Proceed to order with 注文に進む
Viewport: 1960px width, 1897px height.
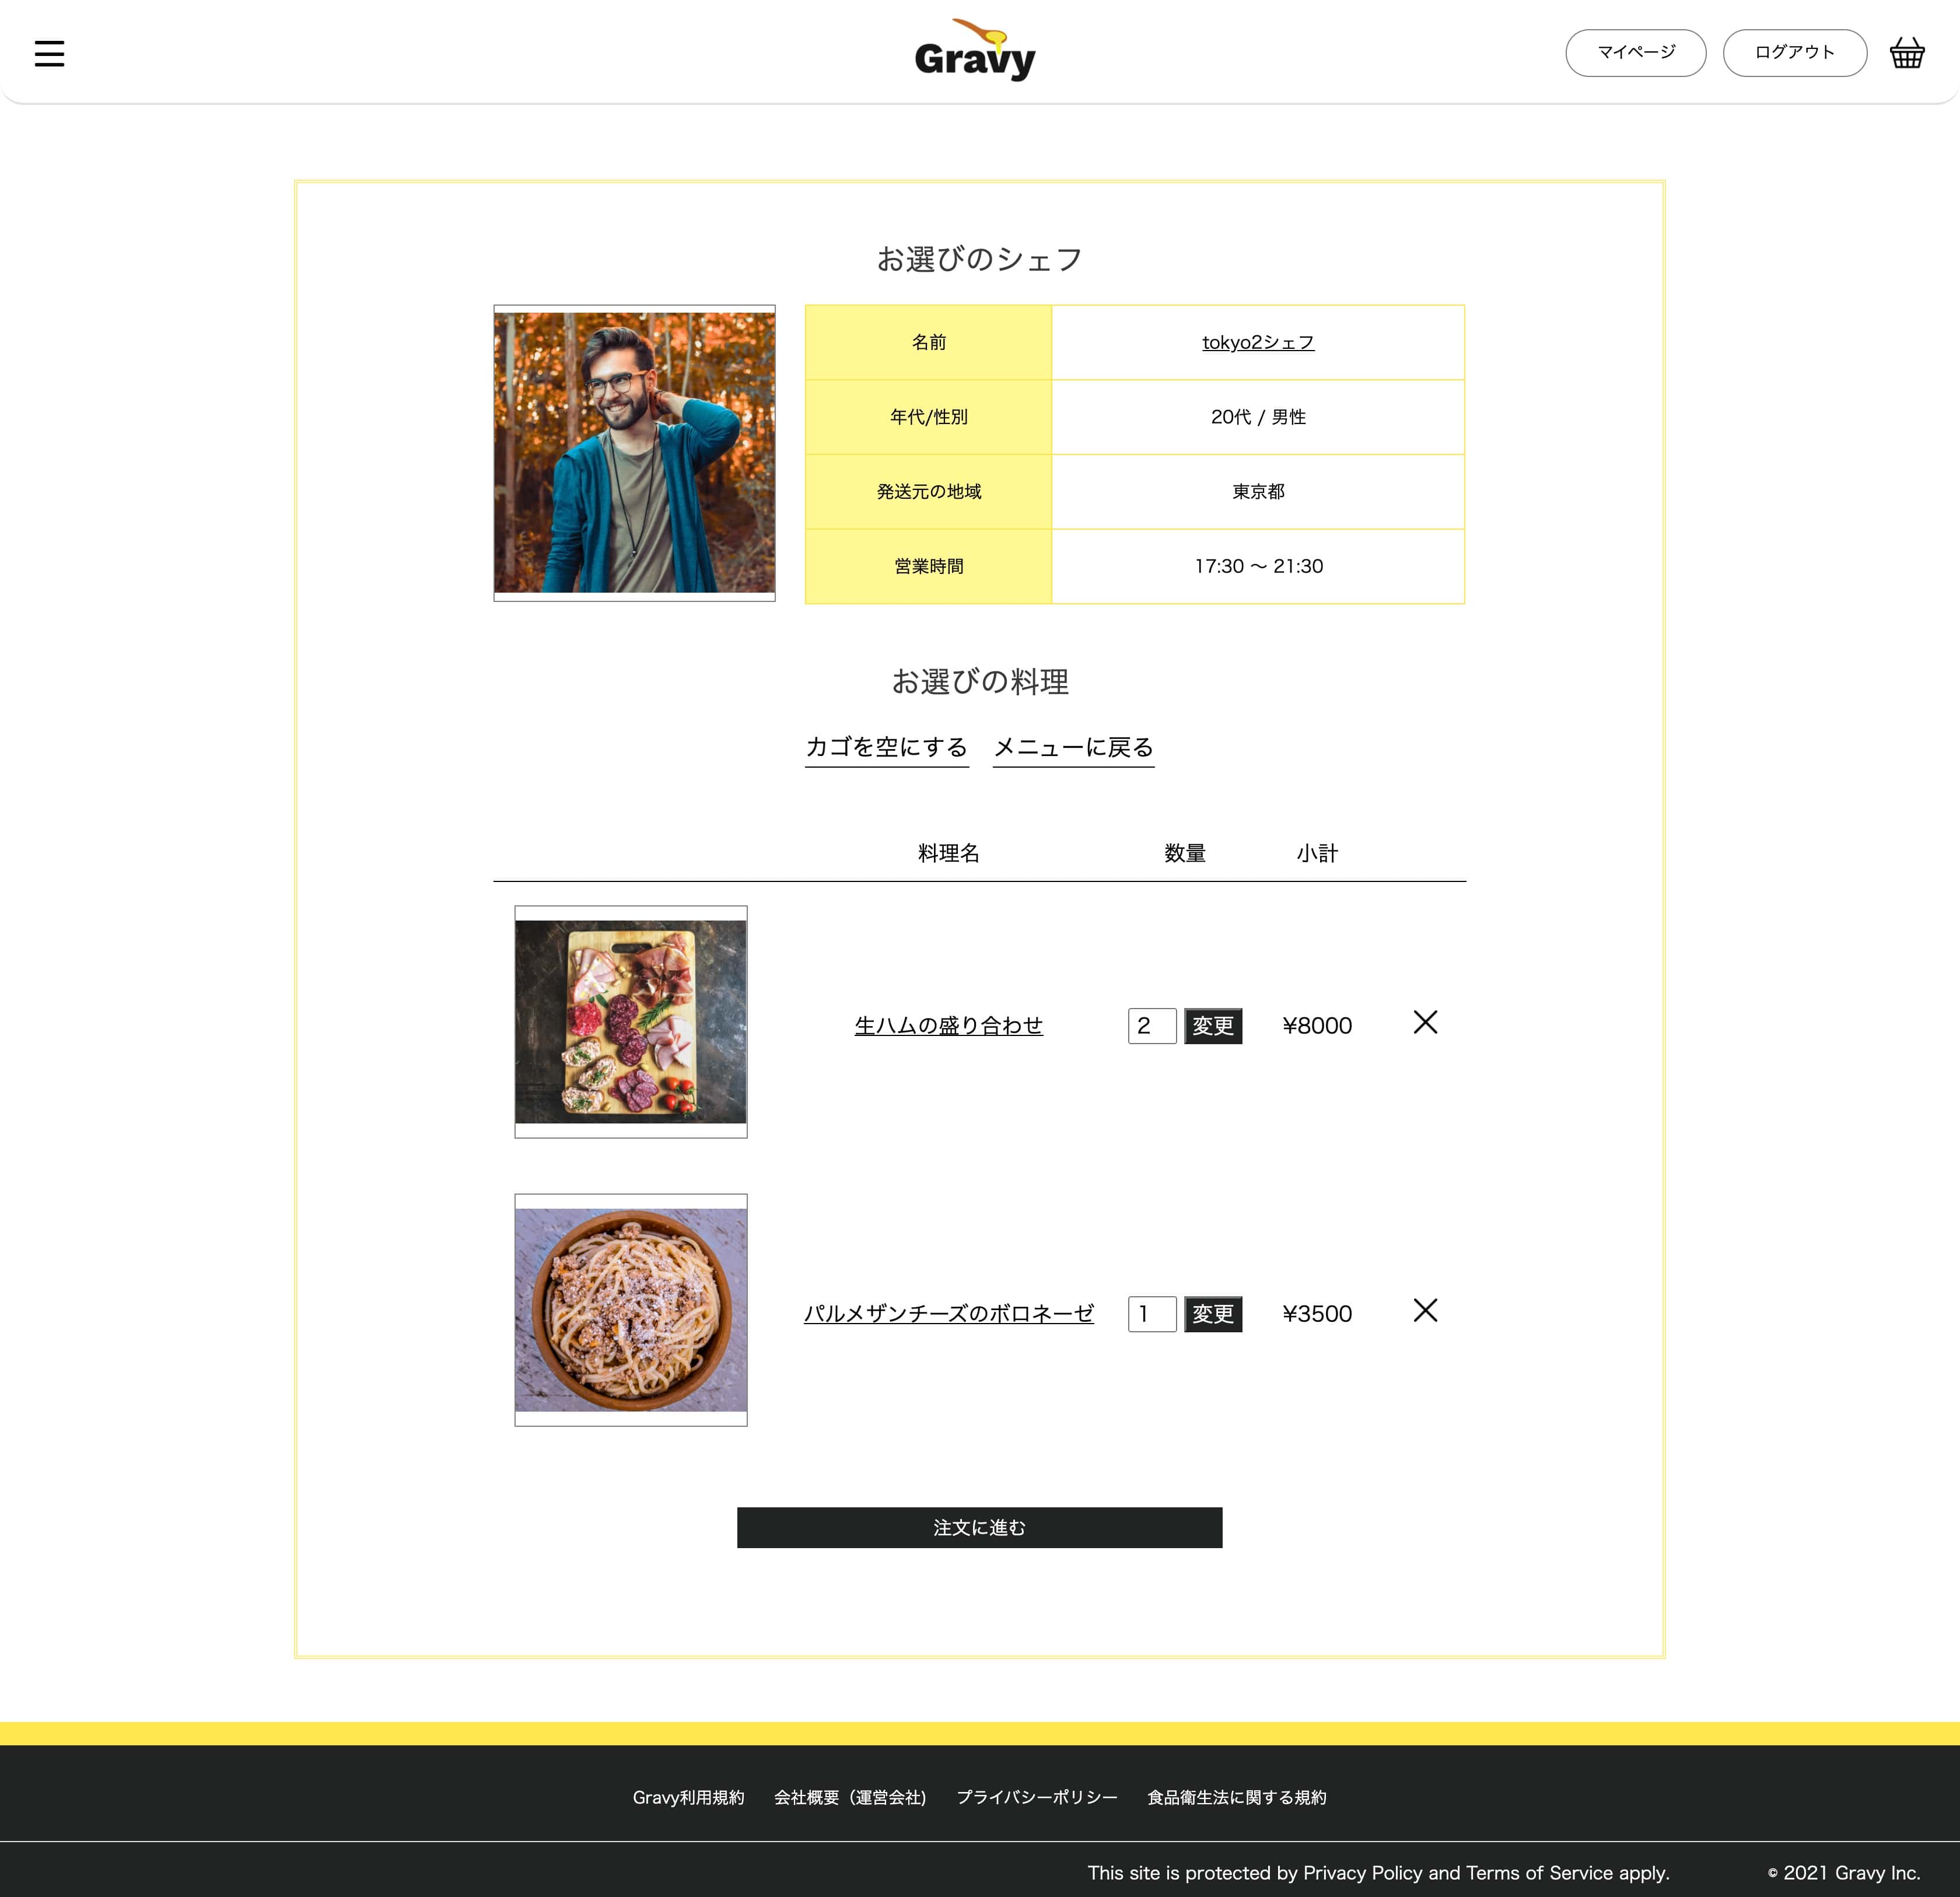(x=978, y=1527)
